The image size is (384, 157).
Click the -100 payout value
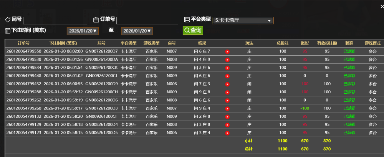pyautogui.click(x=305, y=108)
